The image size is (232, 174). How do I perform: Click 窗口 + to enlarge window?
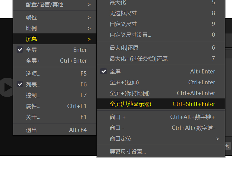click(x=161, y=117)
